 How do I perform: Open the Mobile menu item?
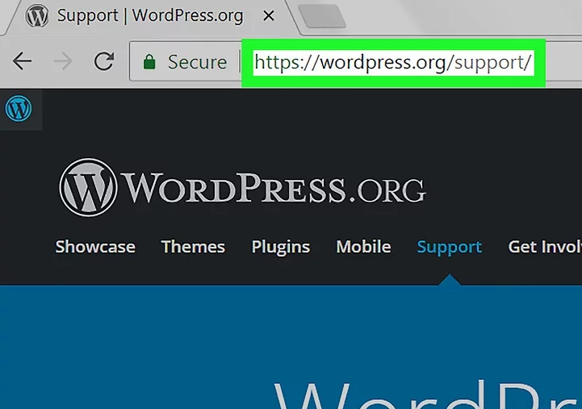pyautogui.click(x=363, y=247)
